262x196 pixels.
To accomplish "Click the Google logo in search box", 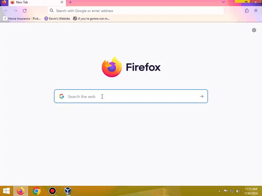I will (x=62, y=96).
